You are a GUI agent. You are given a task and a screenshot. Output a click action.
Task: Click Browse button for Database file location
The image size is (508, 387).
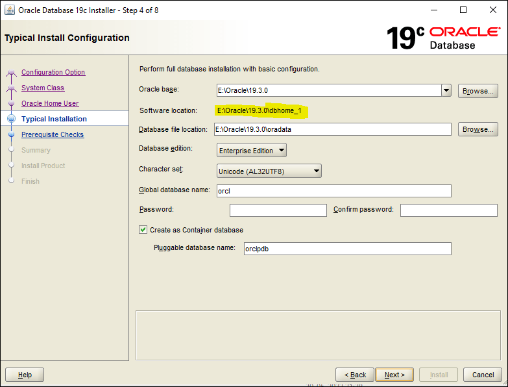[478, 129]
